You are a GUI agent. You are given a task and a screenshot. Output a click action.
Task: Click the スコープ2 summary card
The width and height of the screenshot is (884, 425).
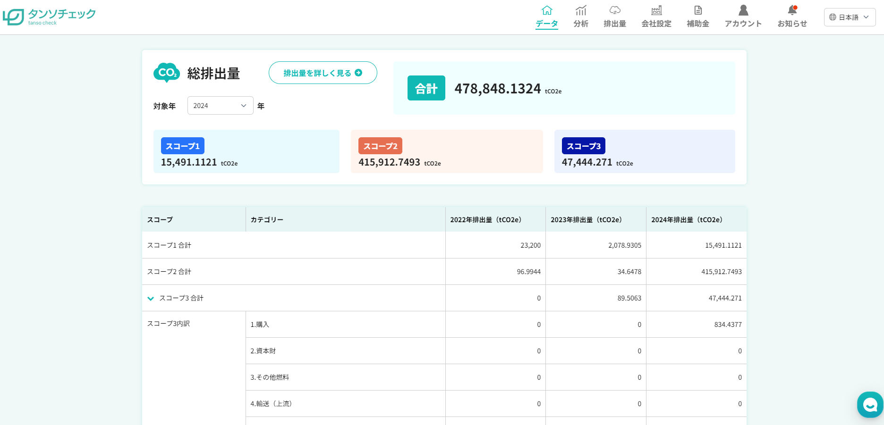coord(446,151)
